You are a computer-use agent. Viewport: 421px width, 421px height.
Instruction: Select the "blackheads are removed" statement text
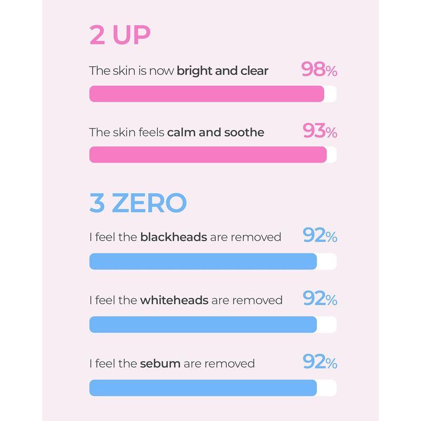pos(185,237)
